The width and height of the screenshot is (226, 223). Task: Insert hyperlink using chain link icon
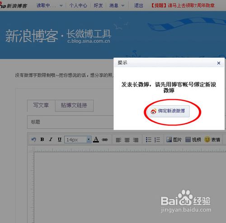pos(105,140)
